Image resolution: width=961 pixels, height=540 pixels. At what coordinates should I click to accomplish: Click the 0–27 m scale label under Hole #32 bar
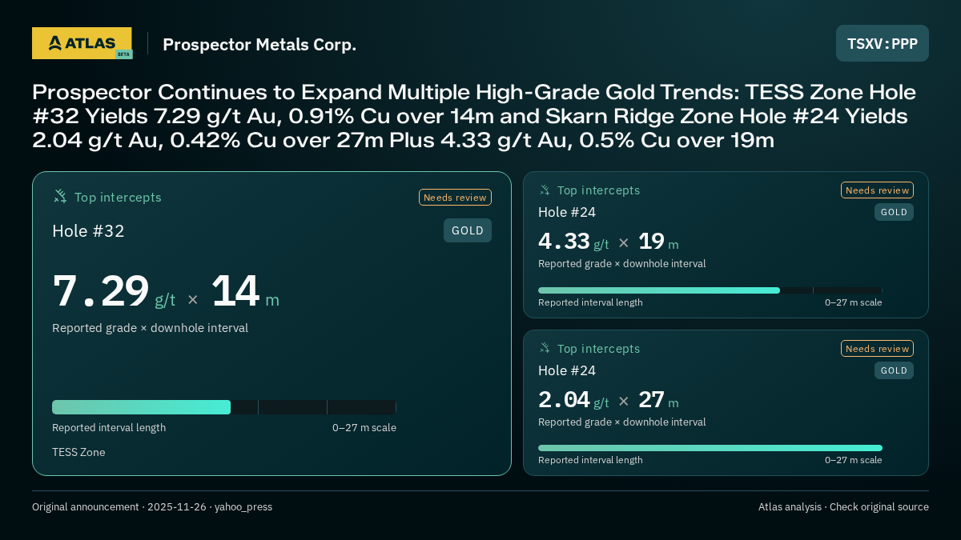click(364, 428)
